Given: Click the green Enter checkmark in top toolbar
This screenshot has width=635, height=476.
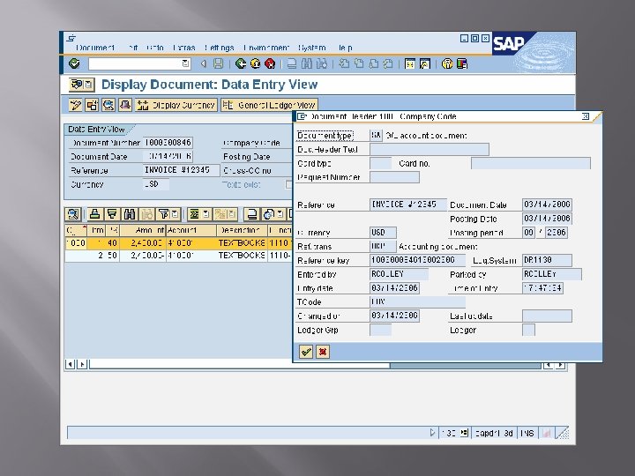Looking at the screenshot, I should 74,63.
